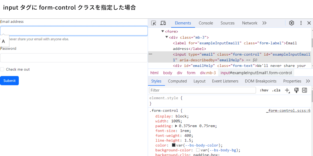Select div.mb-3 in the DOM breadcrumb

coord(208,73)
